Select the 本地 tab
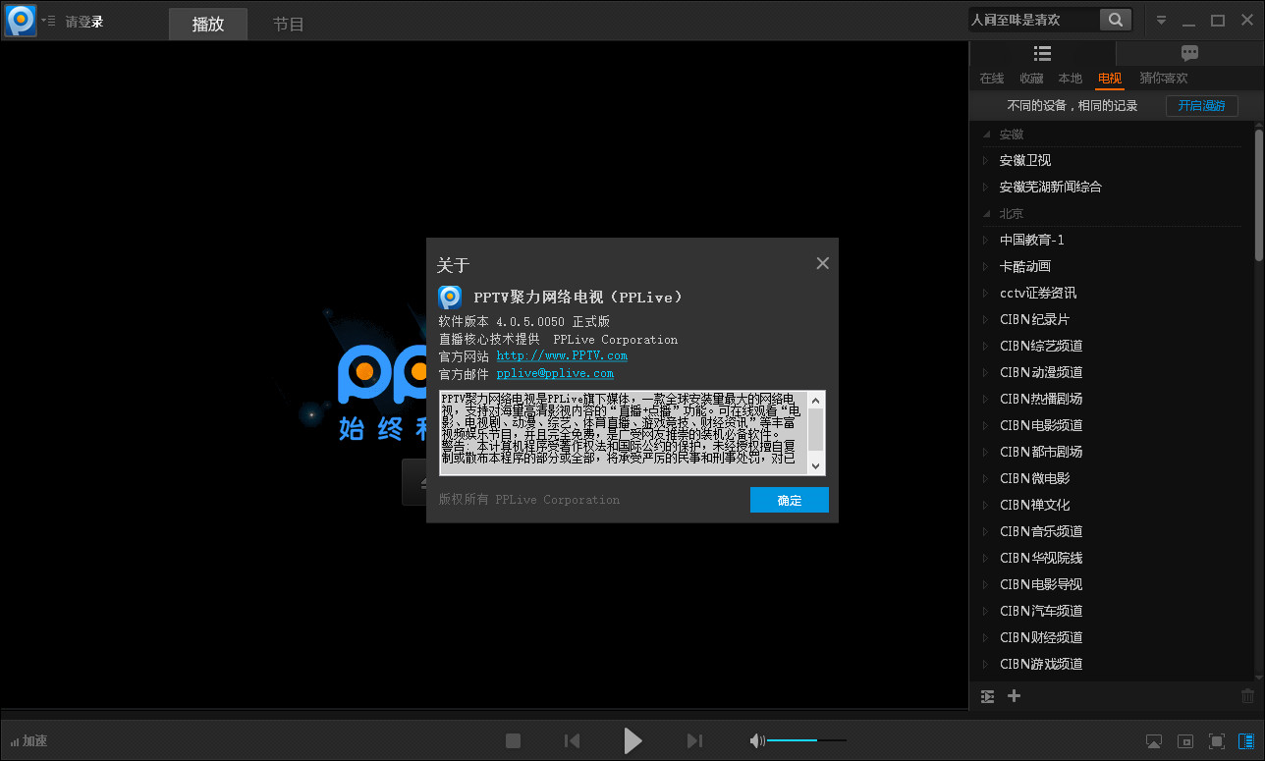The image size is (1265, 761). click(x=1071, y=79)
